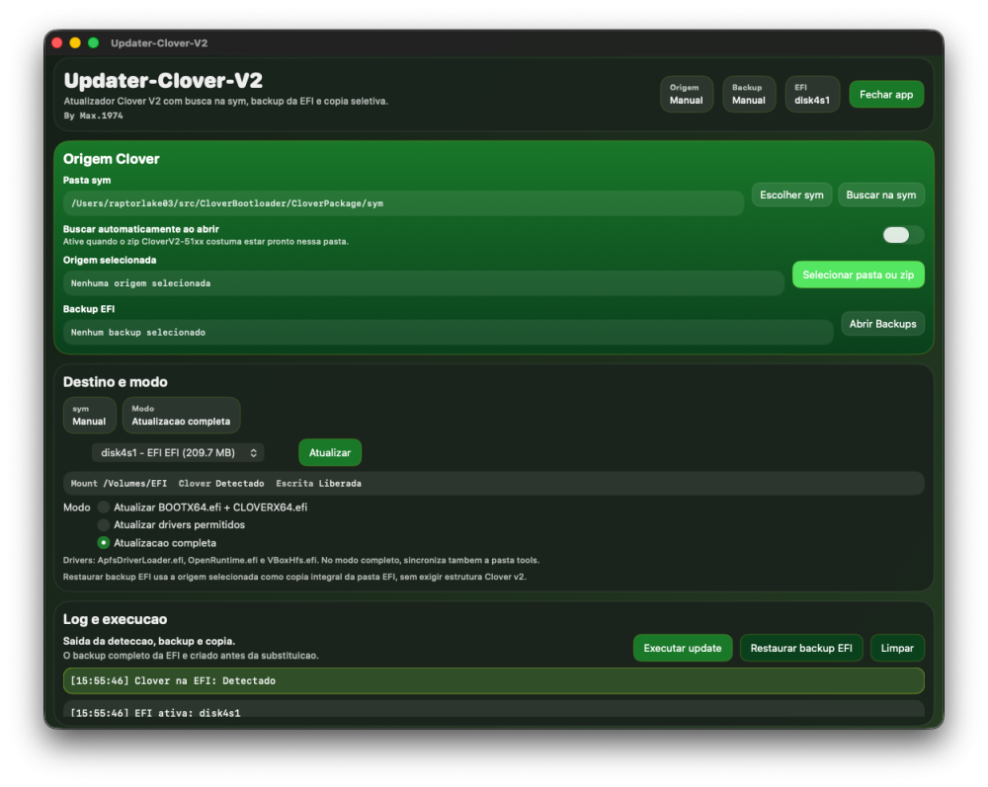Click the Escrita Liberada status text
Viewport: 988px width, 787px height.
coord(318,484)
